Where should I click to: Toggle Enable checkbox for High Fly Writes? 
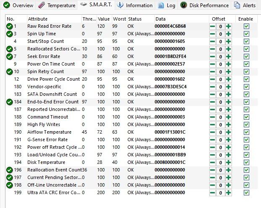246,125
